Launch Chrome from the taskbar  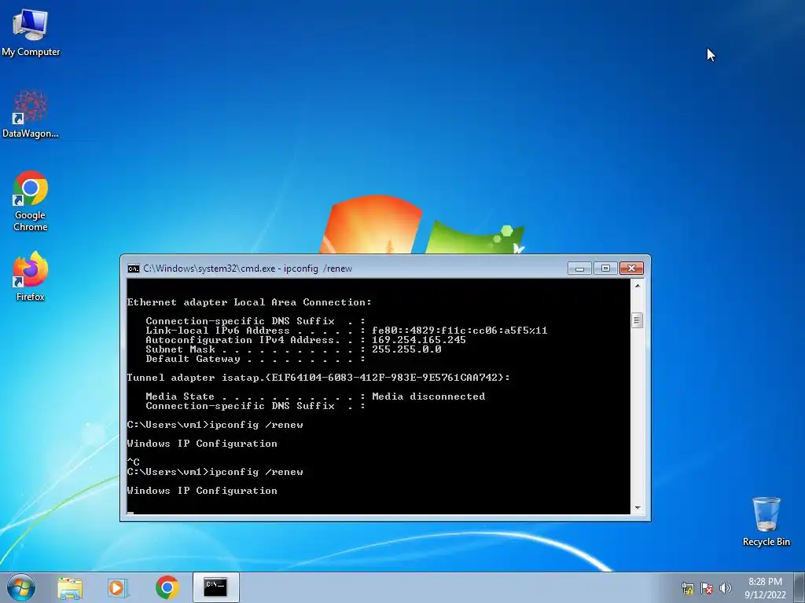coord(167,587)
